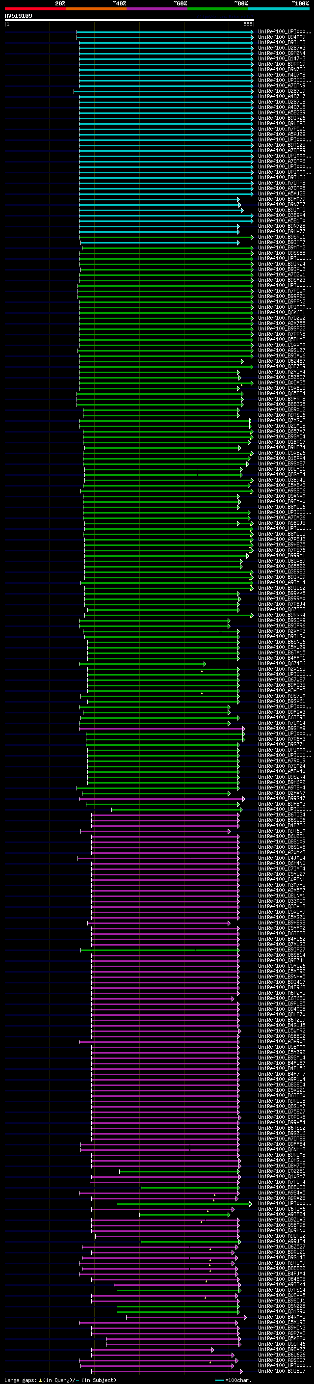The image size is (314, 1384).
Task: Open hit UniRef100_Q287V3
Action: pos(282,48)
